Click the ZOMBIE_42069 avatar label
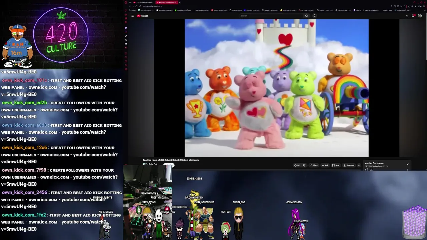427x240 pixels. [194, 179]
